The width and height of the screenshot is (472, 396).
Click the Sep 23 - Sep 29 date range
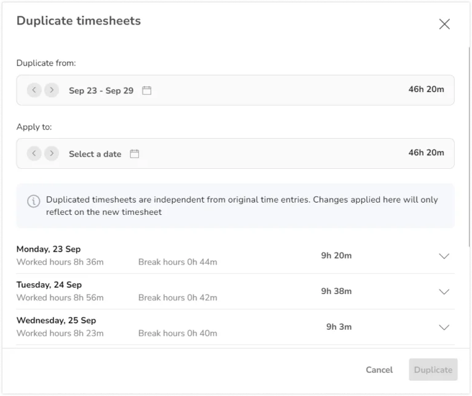[x=101, y=90]
